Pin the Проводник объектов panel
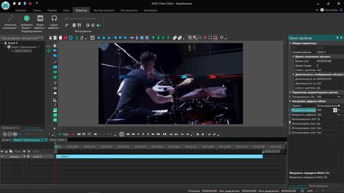This screenshot has height=193, width=344. 38,38
